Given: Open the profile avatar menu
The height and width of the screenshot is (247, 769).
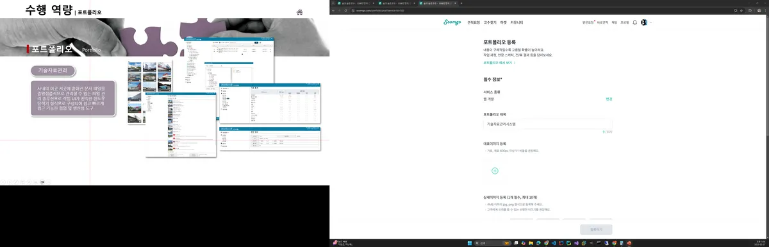Looking at the screenshot, I should coord(643,22).
